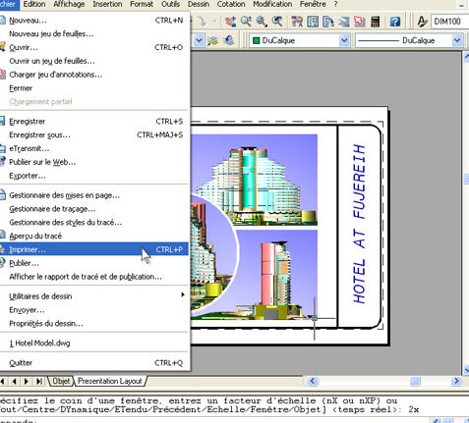Select the Zoom window tool icon
Screen dimensions: 469x423
[262, 22]
